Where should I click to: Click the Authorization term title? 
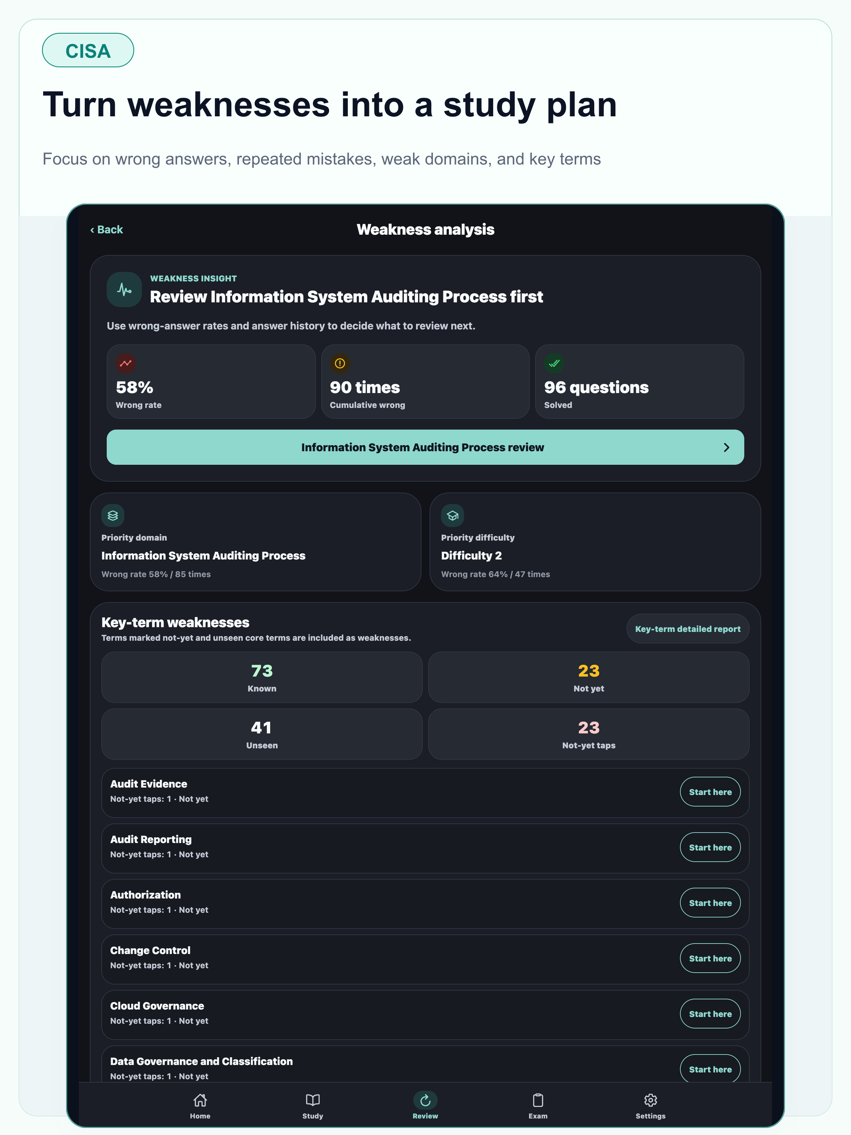pyautogui.click(x=146, y=894)
